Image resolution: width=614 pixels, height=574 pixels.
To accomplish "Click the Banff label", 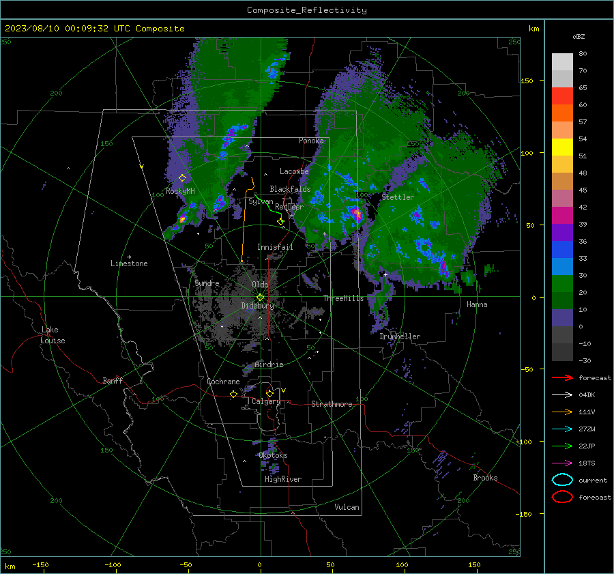I will click(x=113, y=380).
